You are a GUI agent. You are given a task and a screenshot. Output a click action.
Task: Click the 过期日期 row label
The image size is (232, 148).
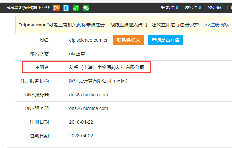39,136
